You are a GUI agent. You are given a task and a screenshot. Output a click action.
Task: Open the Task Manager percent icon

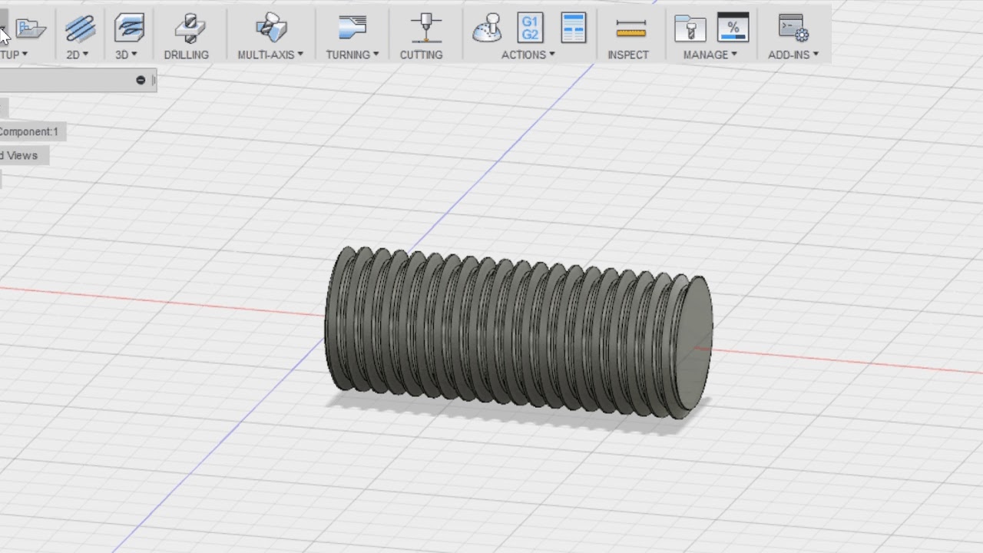point(733,28)
